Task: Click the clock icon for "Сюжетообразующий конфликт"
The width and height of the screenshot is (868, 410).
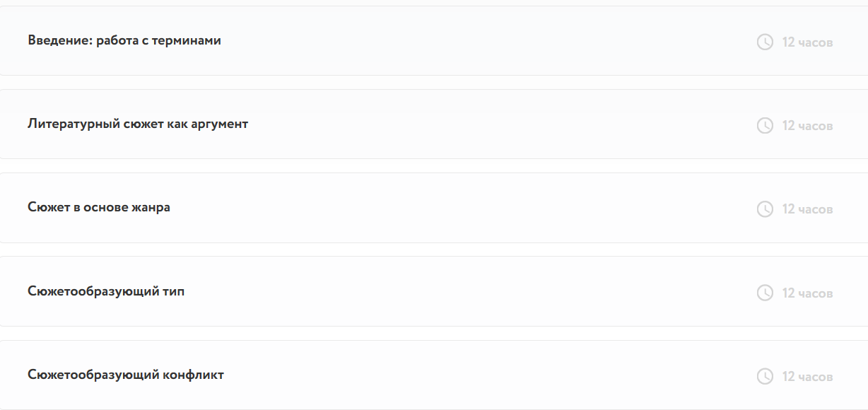Action: click(x=765, y=377)
